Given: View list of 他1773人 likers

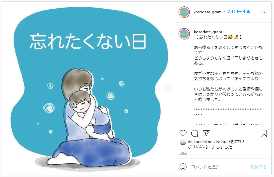Looking at the screenshot, I should [x=237, y=142].
